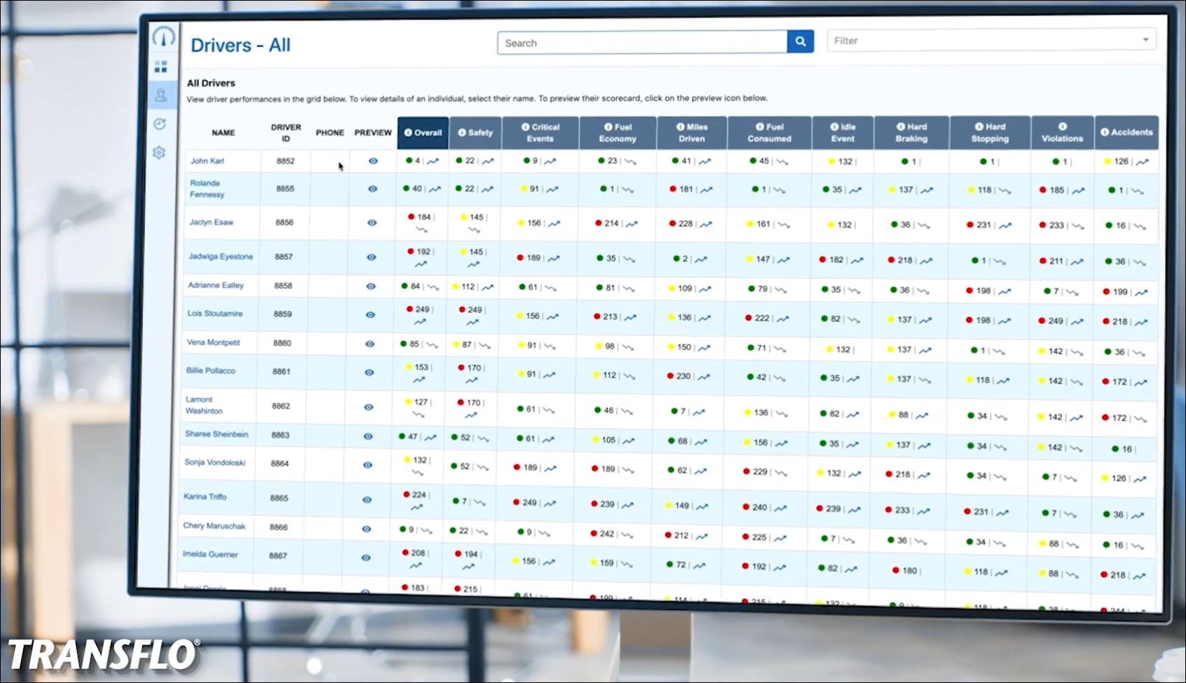
Task: Click the speedometer logo icon
Action: pos(163,36)
